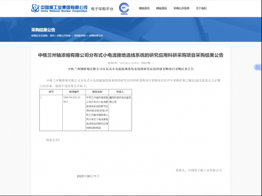Viewport: 262px width, 196px height.
Task: Go to the 关于我们 page
Action: [x=201, y=8]
